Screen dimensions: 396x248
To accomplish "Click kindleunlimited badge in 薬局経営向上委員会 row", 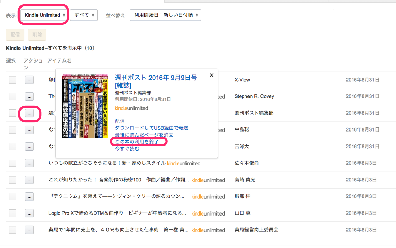I will [208, 230].
